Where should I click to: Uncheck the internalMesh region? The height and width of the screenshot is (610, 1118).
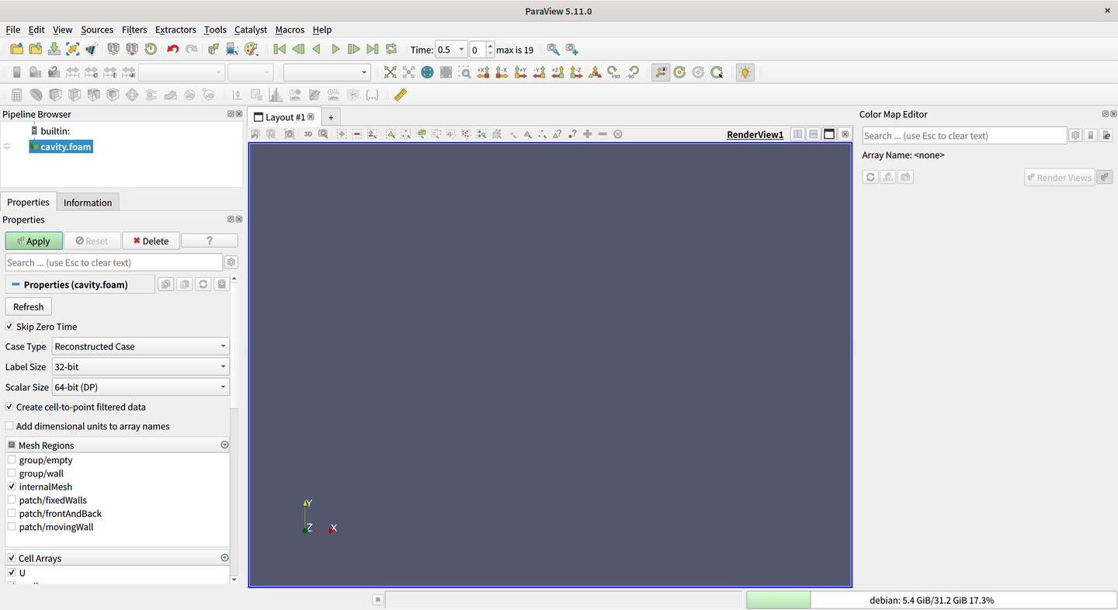tap(12, 487)
